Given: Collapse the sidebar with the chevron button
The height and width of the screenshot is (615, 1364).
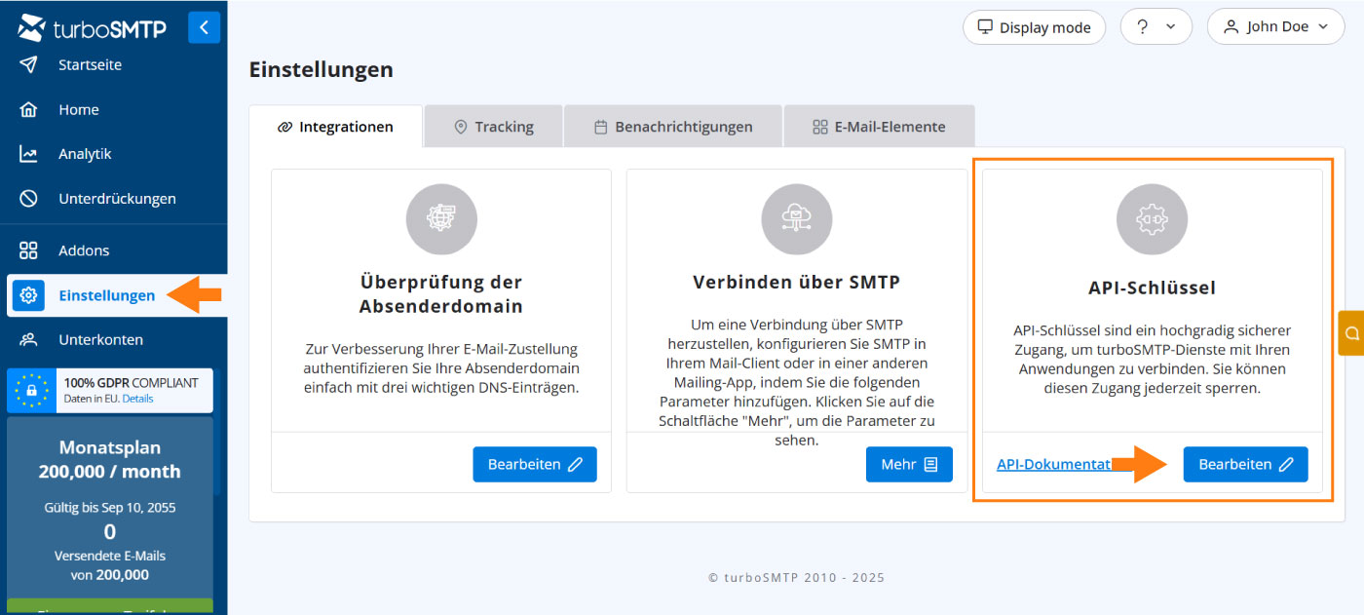Looking at the screenshot, I should (x=204, y=27).
